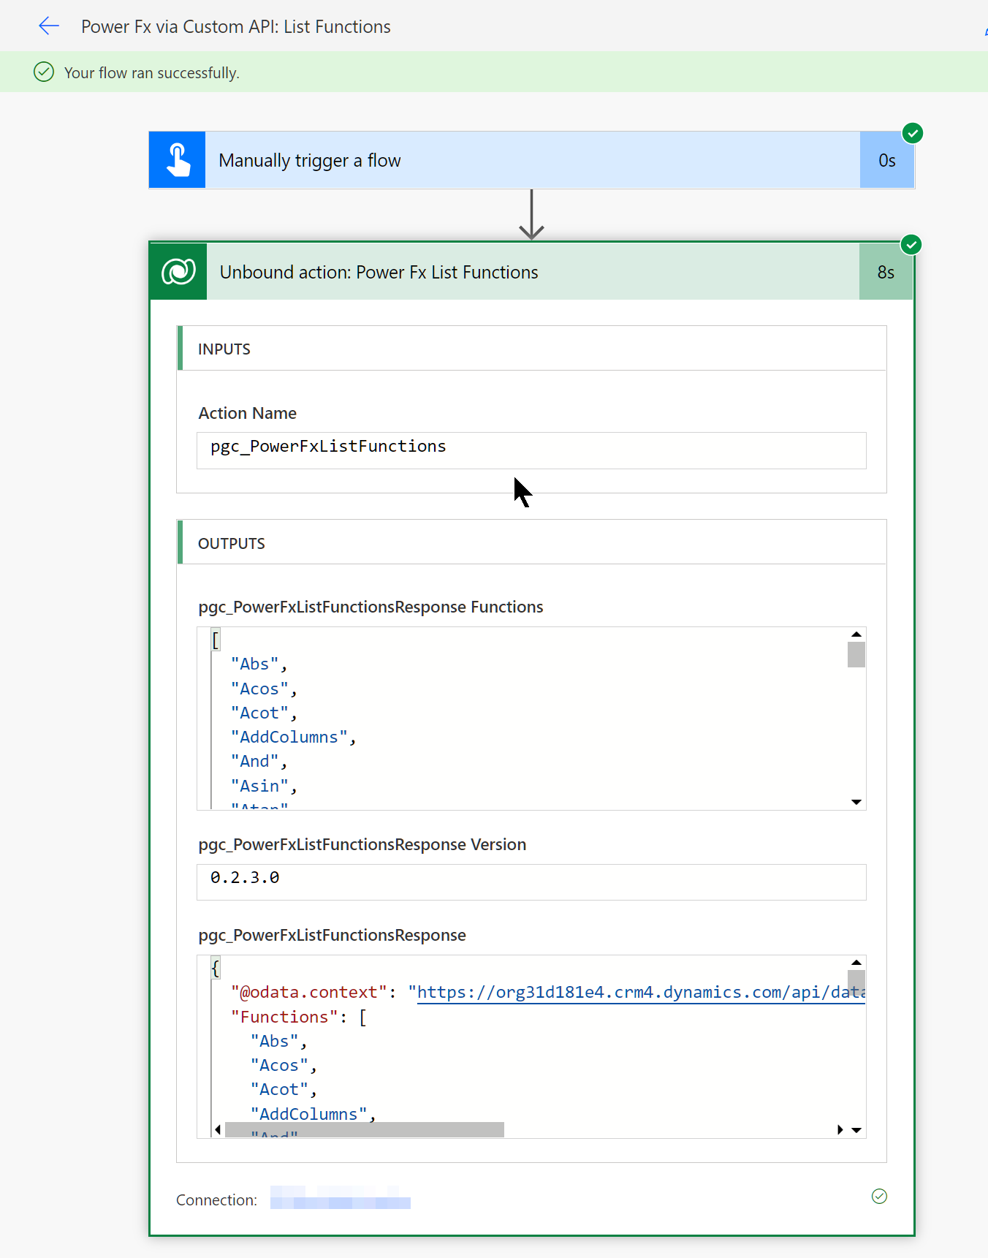Screen dimensions: 988x1258
Task: Click the Dataverse icon on unbound action
Action: tap(178, 272)
